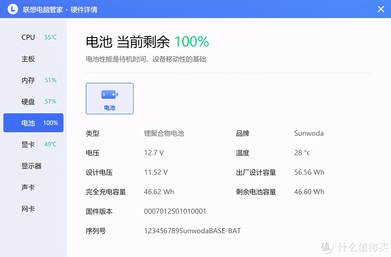Click the battery serial number text
Viewport: 391px width, 257px height.
coord(192,231)
